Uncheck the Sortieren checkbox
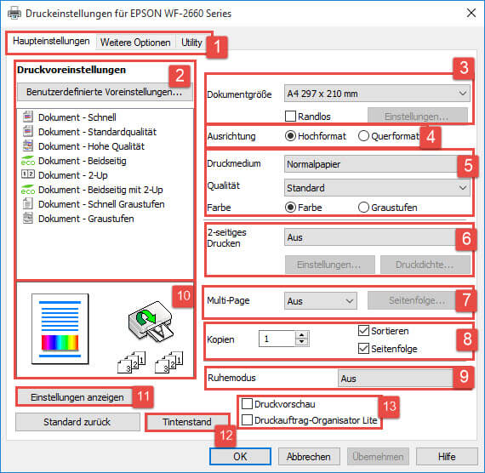485x473 pixels. (363, 331)
